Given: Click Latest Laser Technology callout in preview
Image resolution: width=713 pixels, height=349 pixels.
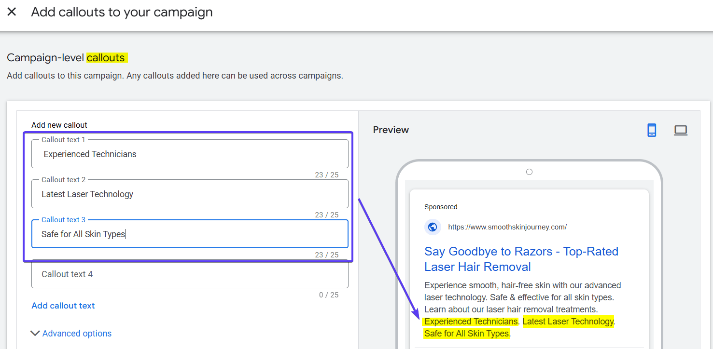Looking at the screenshot, I should click(x=568, y=322).
